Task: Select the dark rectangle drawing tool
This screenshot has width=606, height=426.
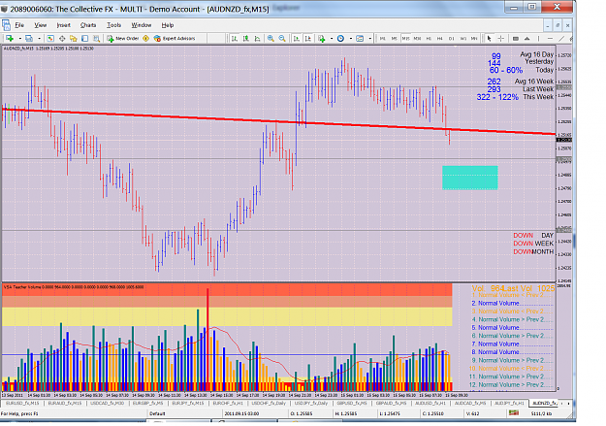Action: point(516,38)
